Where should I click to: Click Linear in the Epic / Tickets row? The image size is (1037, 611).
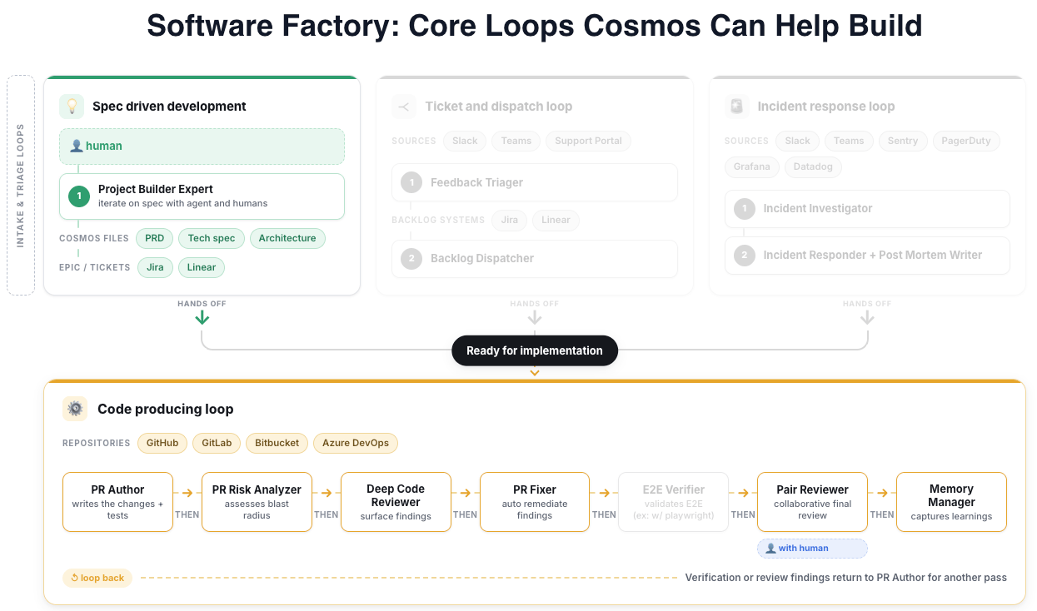[x=202, y=267]
